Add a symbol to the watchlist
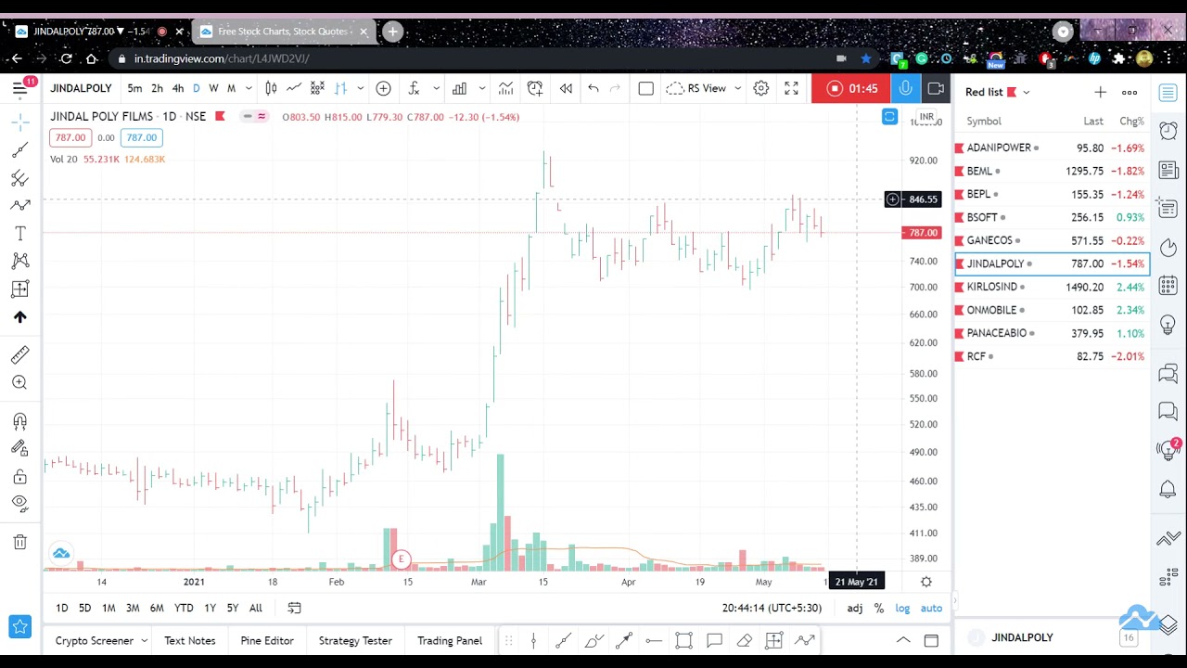This screenshot has width=1187, height=668. point(1100,92)
